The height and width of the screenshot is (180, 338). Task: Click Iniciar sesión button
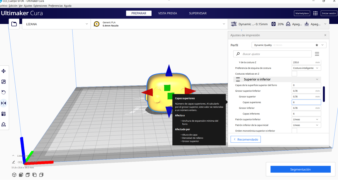[x=329, y=13]
